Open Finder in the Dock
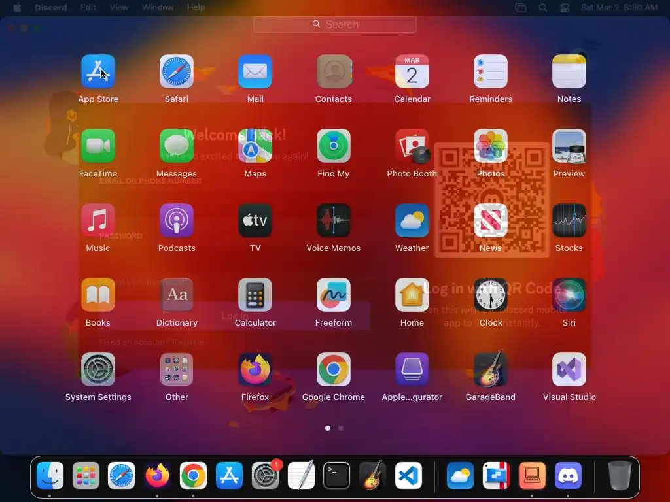670x502 pixels. coord(50,476)
